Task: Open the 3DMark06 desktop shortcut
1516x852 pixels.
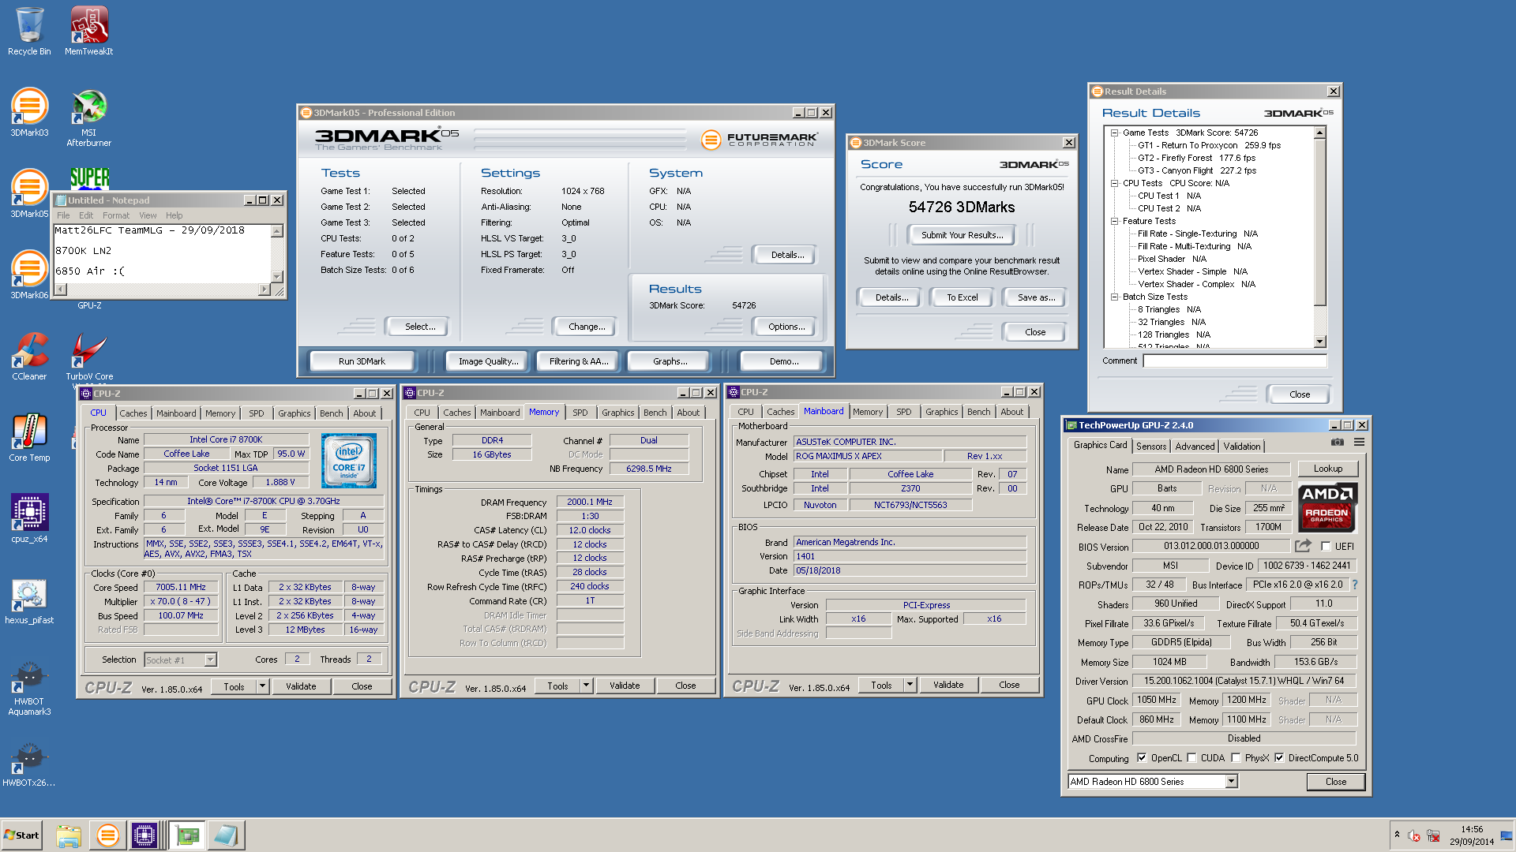Action: point(29,275)
